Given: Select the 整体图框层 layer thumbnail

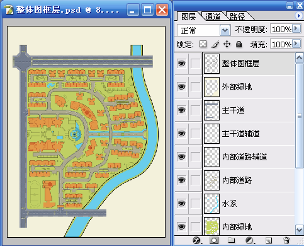Looking at the screenshot, I should [211, 64].
